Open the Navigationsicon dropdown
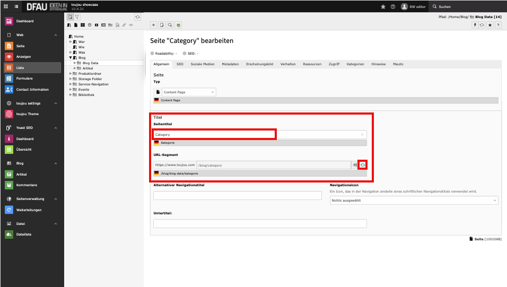Screen dimensions: 507x287 [414, 200]
